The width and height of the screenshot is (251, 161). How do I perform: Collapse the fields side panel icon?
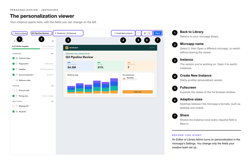53,41
